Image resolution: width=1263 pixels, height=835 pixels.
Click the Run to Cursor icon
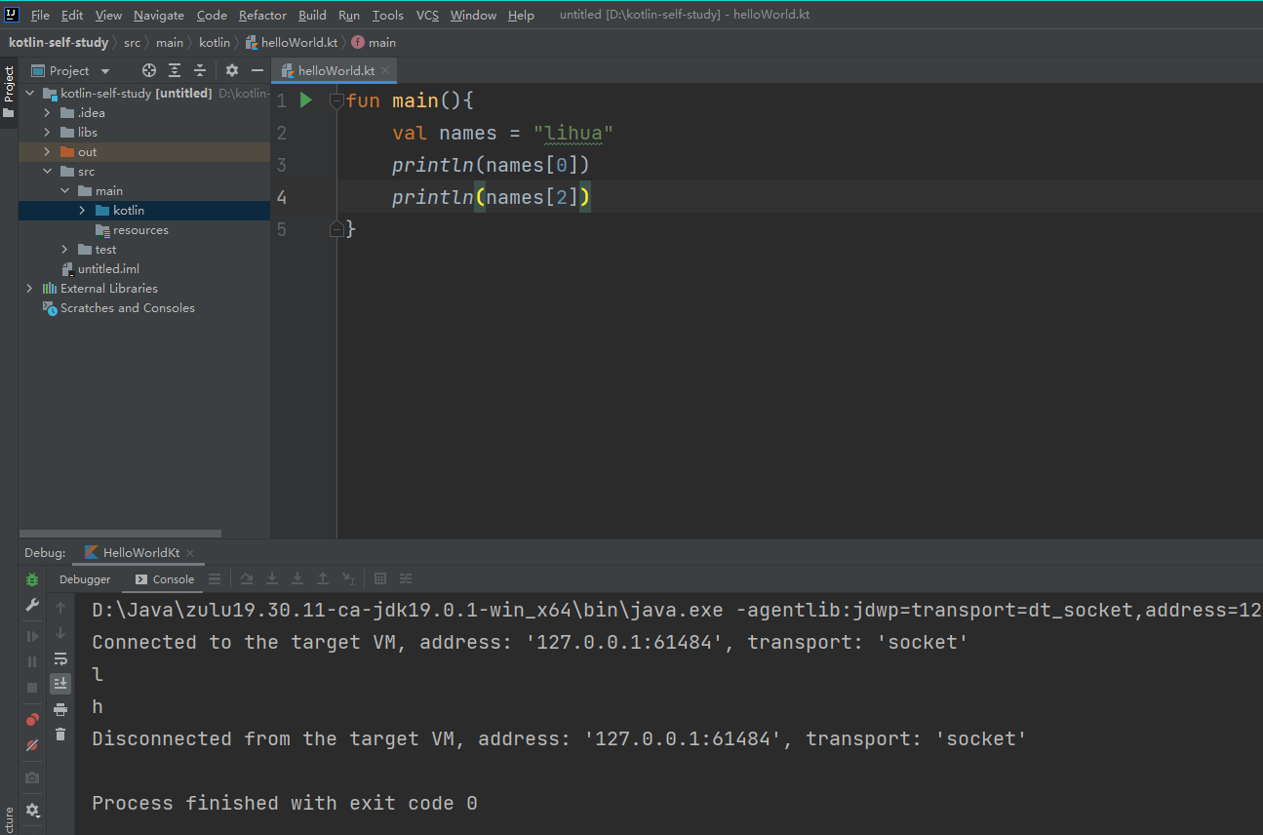pyautogui.click(x=348, y=578)
